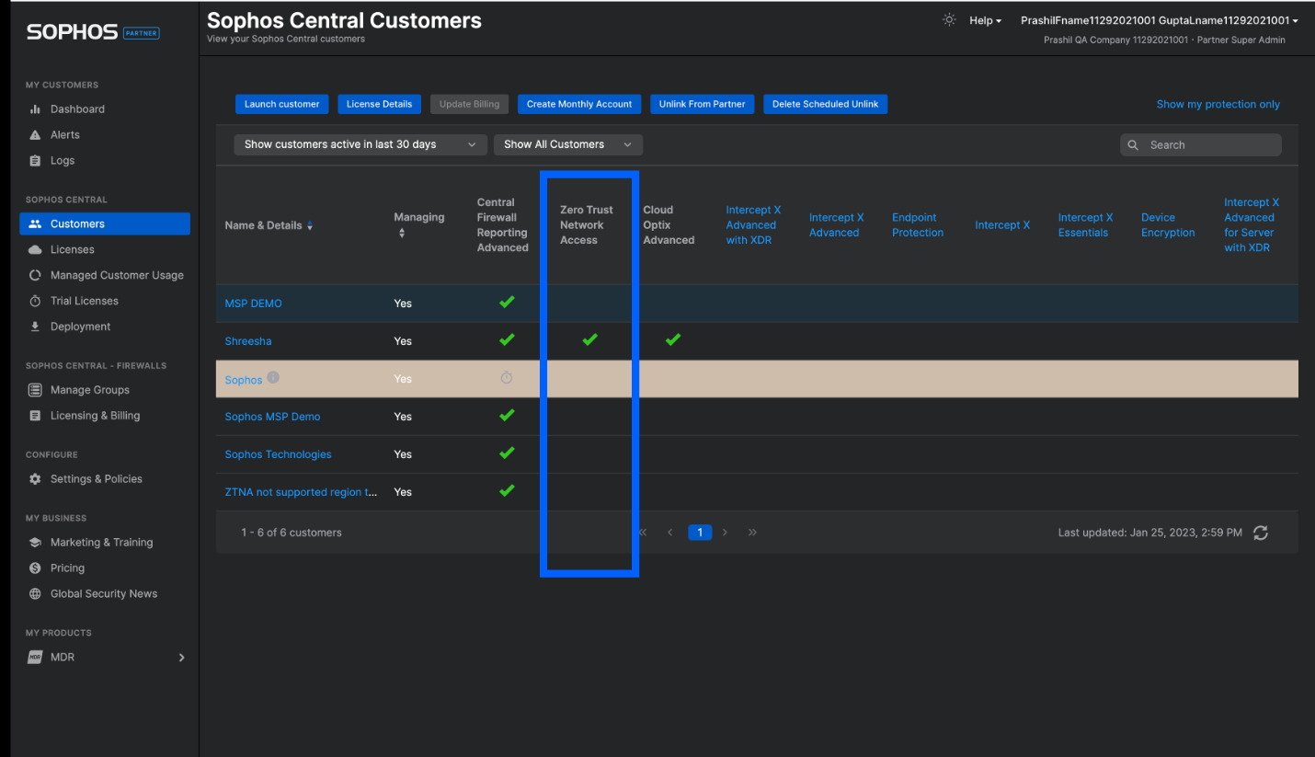Open the Shreesha customer link
This screenshot has height=757, width=1315.
(248, 341)
